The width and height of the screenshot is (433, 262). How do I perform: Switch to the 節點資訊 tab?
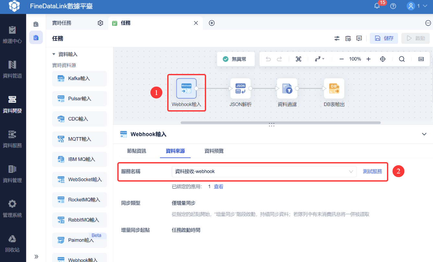coord(136,151)
